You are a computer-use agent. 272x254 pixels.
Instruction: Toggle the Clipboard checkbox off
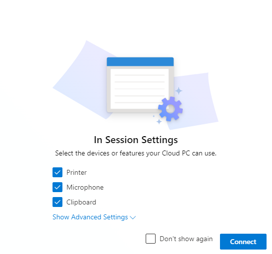point(57,202)
